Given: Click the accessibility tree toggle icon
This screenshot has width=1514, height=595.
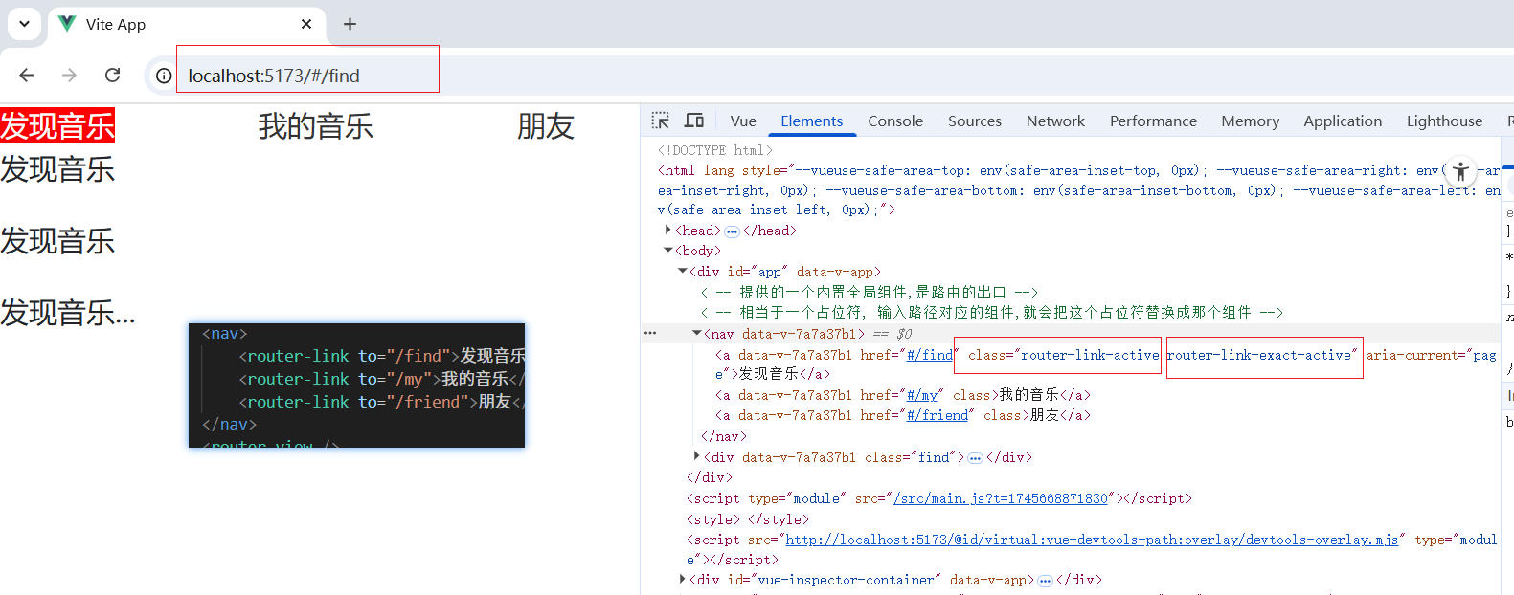Looking at the screenshot, I should pos(1460,171).
